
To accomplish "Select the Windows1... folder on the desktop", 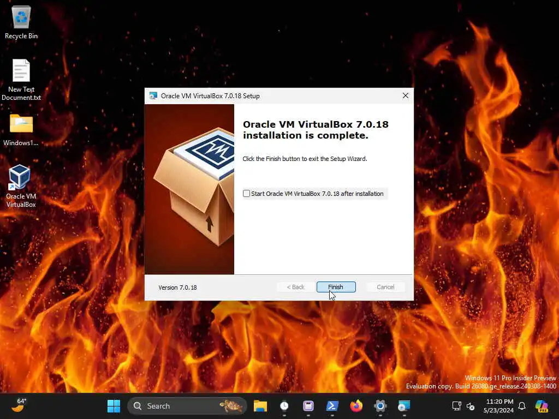I will pos(21,130).
